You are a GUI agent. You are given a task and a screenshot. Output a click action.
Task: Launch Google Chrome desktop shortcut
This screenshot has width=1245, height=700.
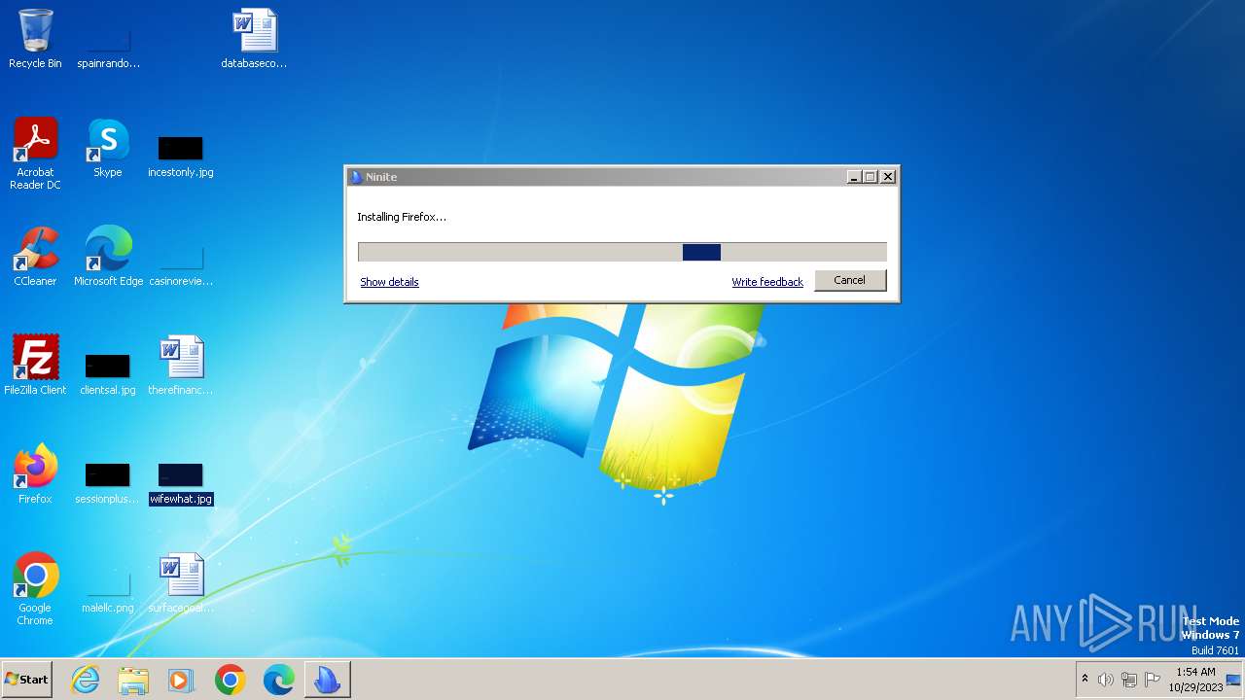click(x=35, y=589)
